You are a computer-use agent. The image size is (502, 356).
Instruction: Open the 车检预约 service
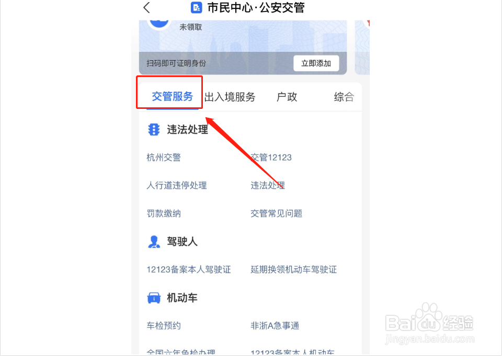(x=164, y=326)
